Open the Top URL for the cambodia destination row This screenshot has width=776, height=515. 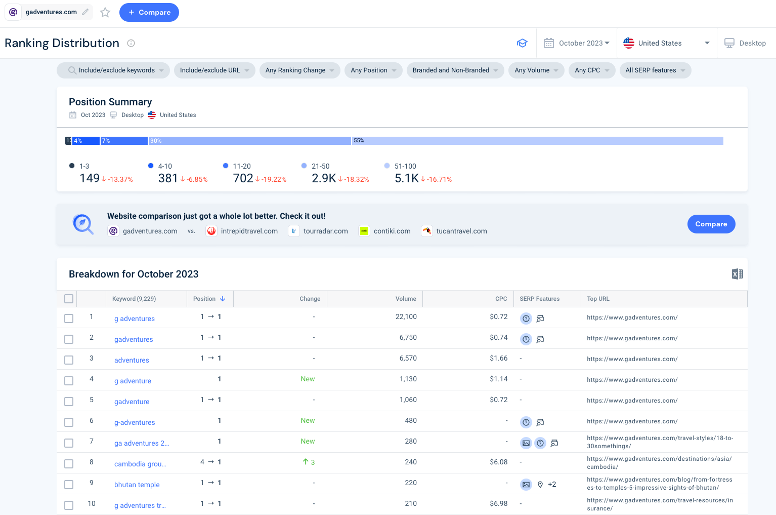point(659,463)
